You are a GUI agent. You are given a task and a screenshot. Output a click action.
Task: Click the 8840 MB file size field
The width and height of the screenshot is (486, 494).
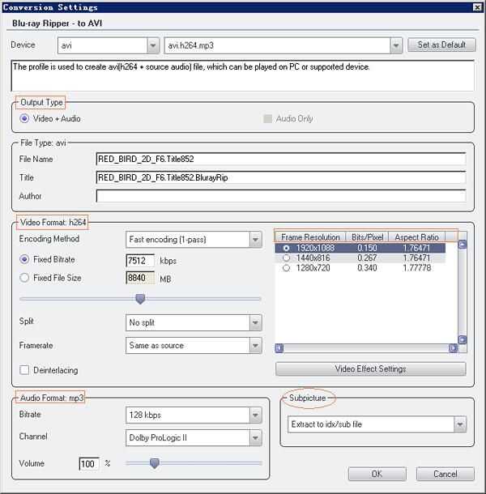(x=140, y=278)
